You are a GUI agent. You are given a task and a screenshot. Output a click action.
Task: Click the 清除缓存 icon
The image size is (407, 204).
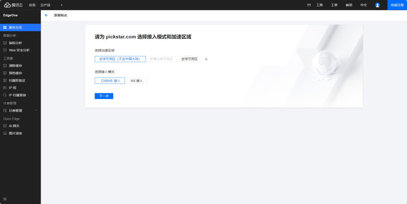click(x=5, y=66)
